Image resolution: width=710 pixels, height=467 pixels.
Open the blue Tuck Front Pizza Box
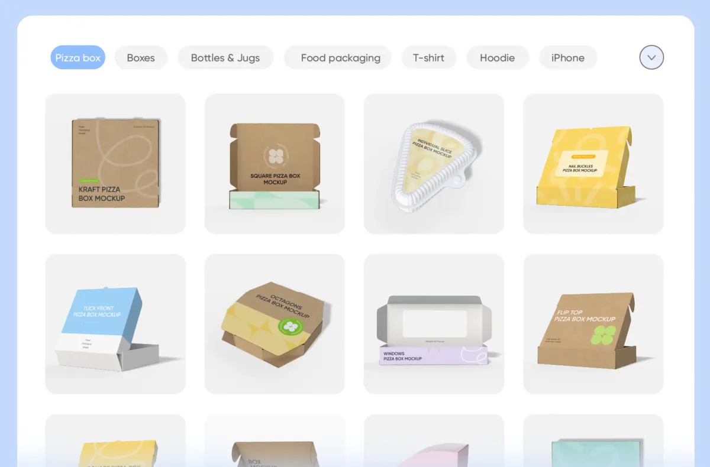click(115, 324)
